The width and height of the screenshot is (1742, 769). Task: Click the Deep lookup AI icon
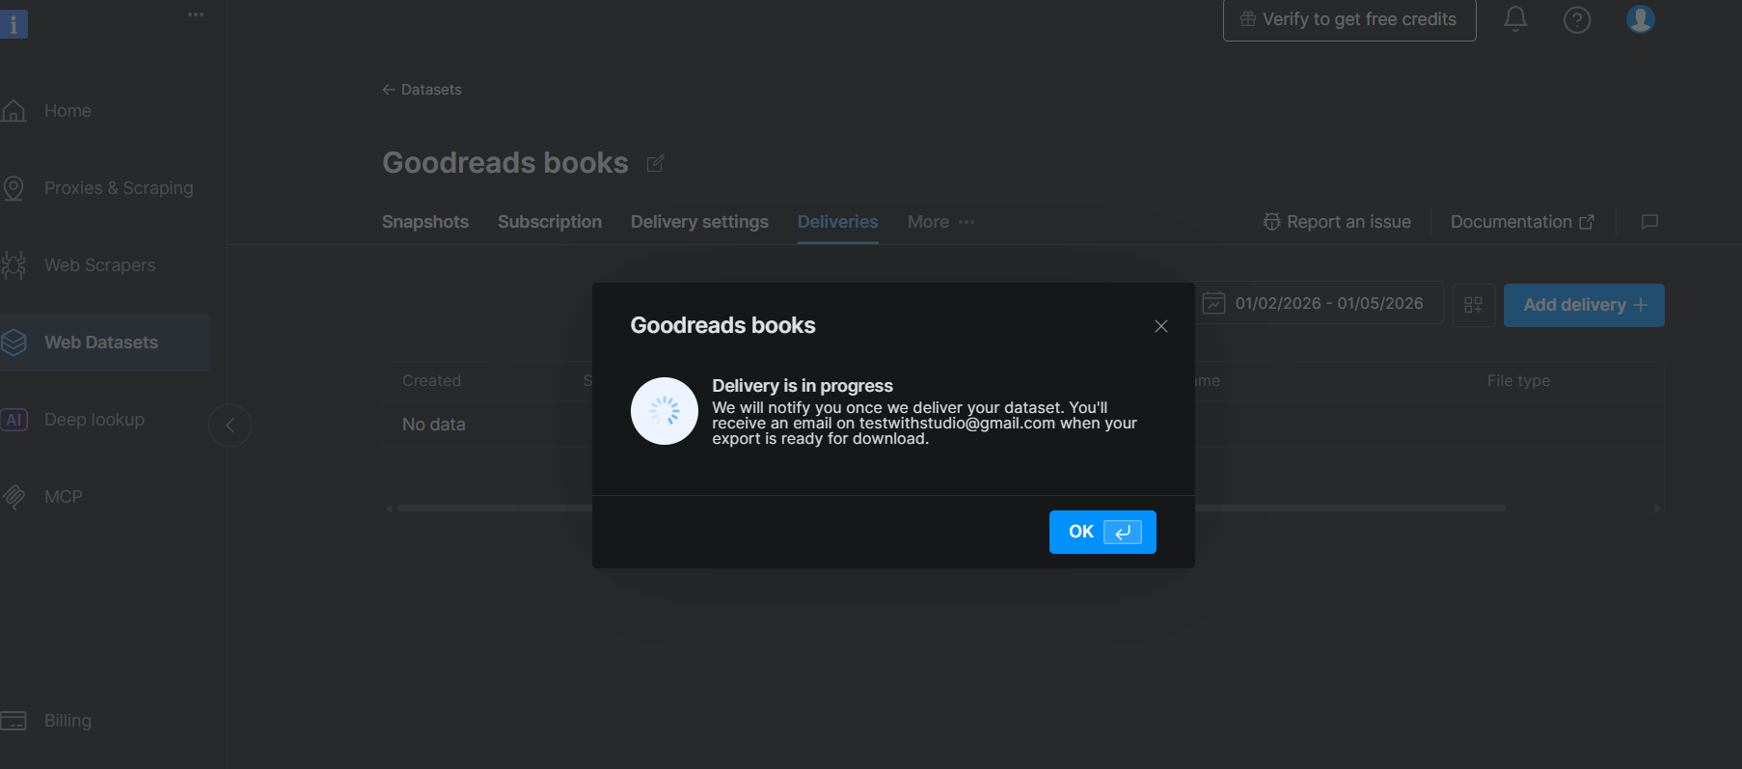tap(14, 420)
